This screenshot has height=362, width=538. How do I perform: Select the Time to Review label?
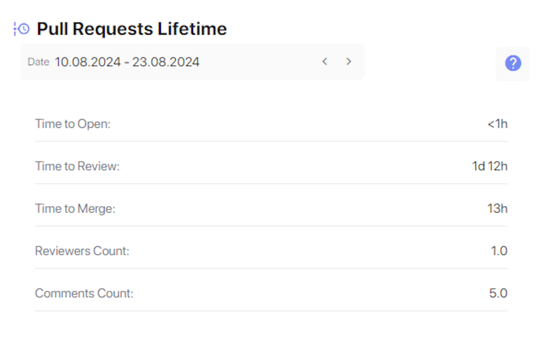[77, 166]
